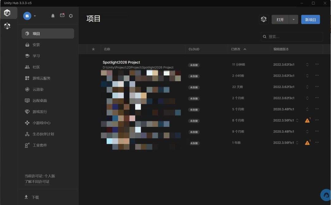Click the Unity cube icon beside 打开
331x205 pixels.
click(x=264, y=19)
